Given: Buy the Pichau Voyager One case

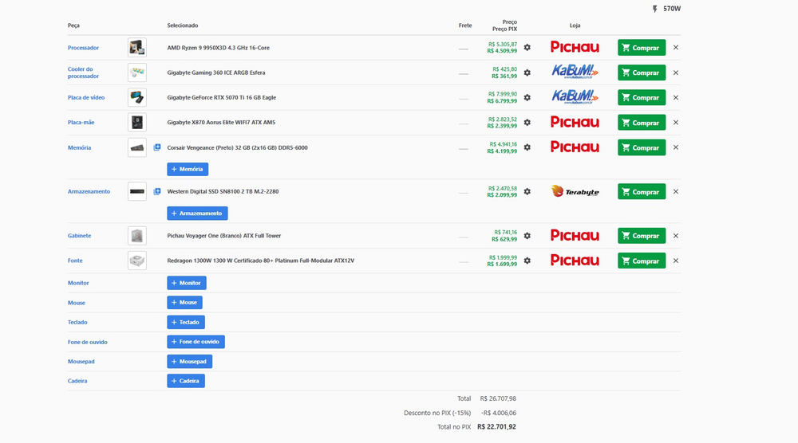Looking at the screenshot, I should 642,236.
